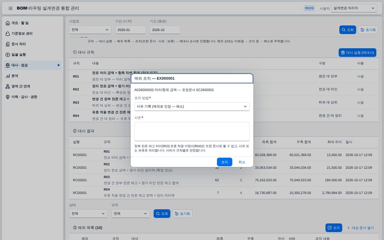Image resolution: width=384 pixels, height=240 pixels.
Task: Select 대사 · 점검 in the sidebar
Action: point(33,65)
